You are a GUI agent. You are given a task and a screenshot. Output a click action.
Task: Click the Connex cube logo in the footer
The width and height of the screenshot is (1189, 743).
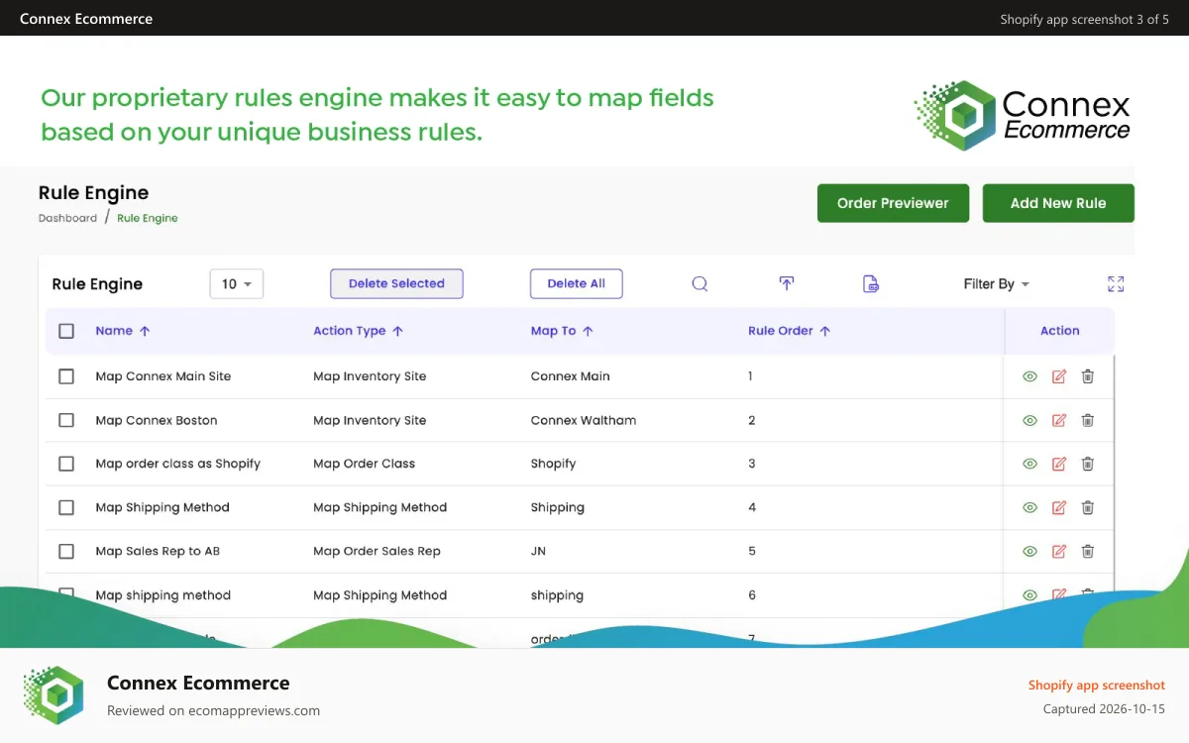54,695
